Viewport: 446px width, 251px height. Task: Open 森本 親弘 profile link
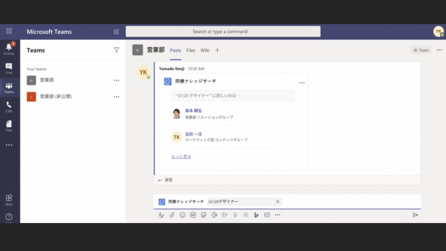[x=194, y=110]
